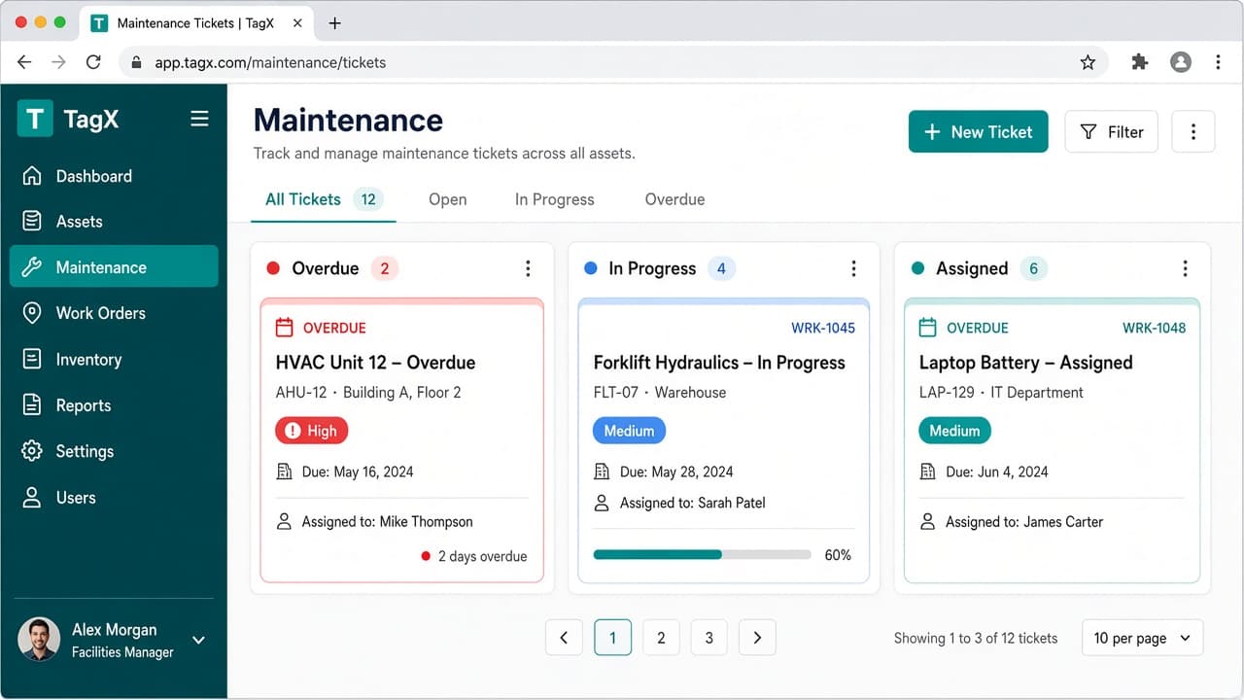Click Alex Morgan's profile photo
The width and height of the screenshot is (1244, 700).
tap(39, 640)
